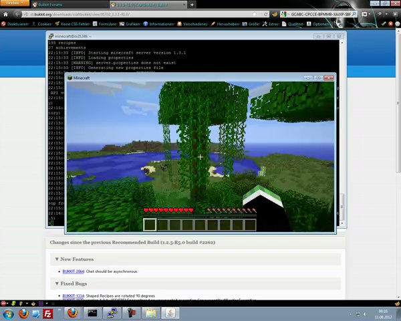Launch FileZilla from the taskbar

(47, 312)
